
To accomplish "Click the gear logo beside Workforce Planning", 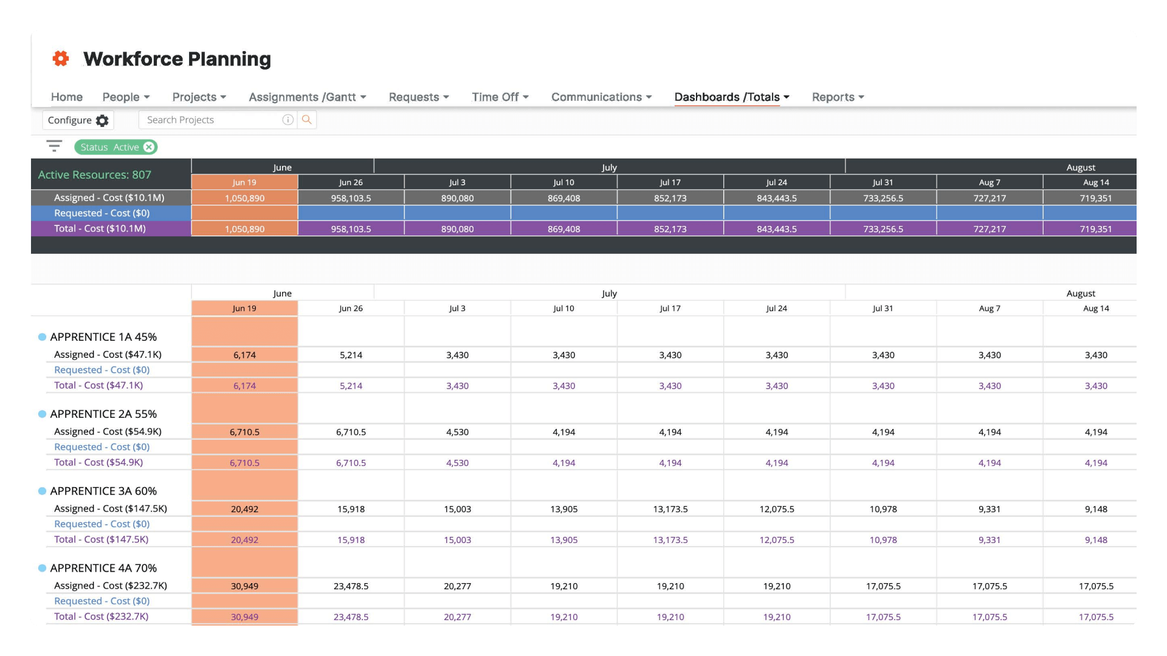I will coord(60,58).
